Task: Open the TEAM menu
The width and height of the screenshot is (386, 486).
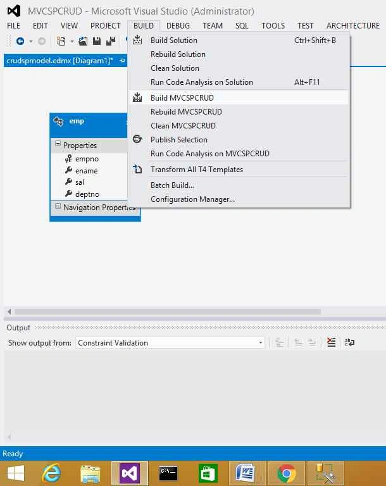Action: point(213,26)
